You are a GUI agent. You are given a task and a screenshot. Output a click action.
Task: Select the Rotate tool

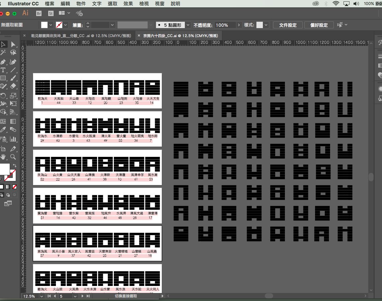(3, 95)
